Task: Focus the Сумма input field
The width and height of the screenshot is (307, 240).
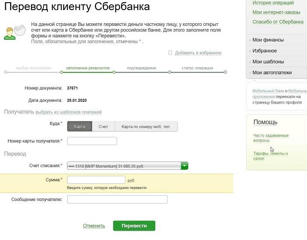Action: [96, 180]
